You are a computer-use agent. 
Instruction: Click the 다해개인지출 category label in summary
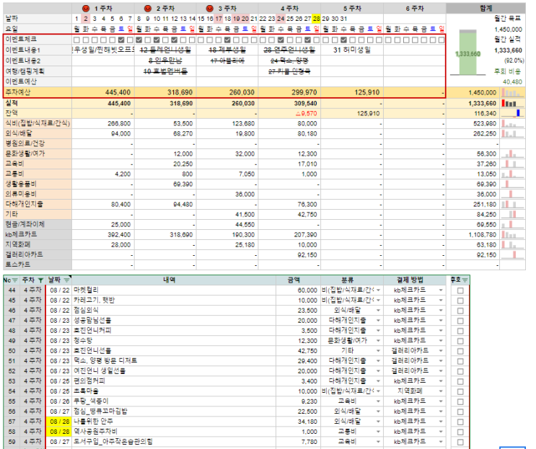(x=38, y=204)
